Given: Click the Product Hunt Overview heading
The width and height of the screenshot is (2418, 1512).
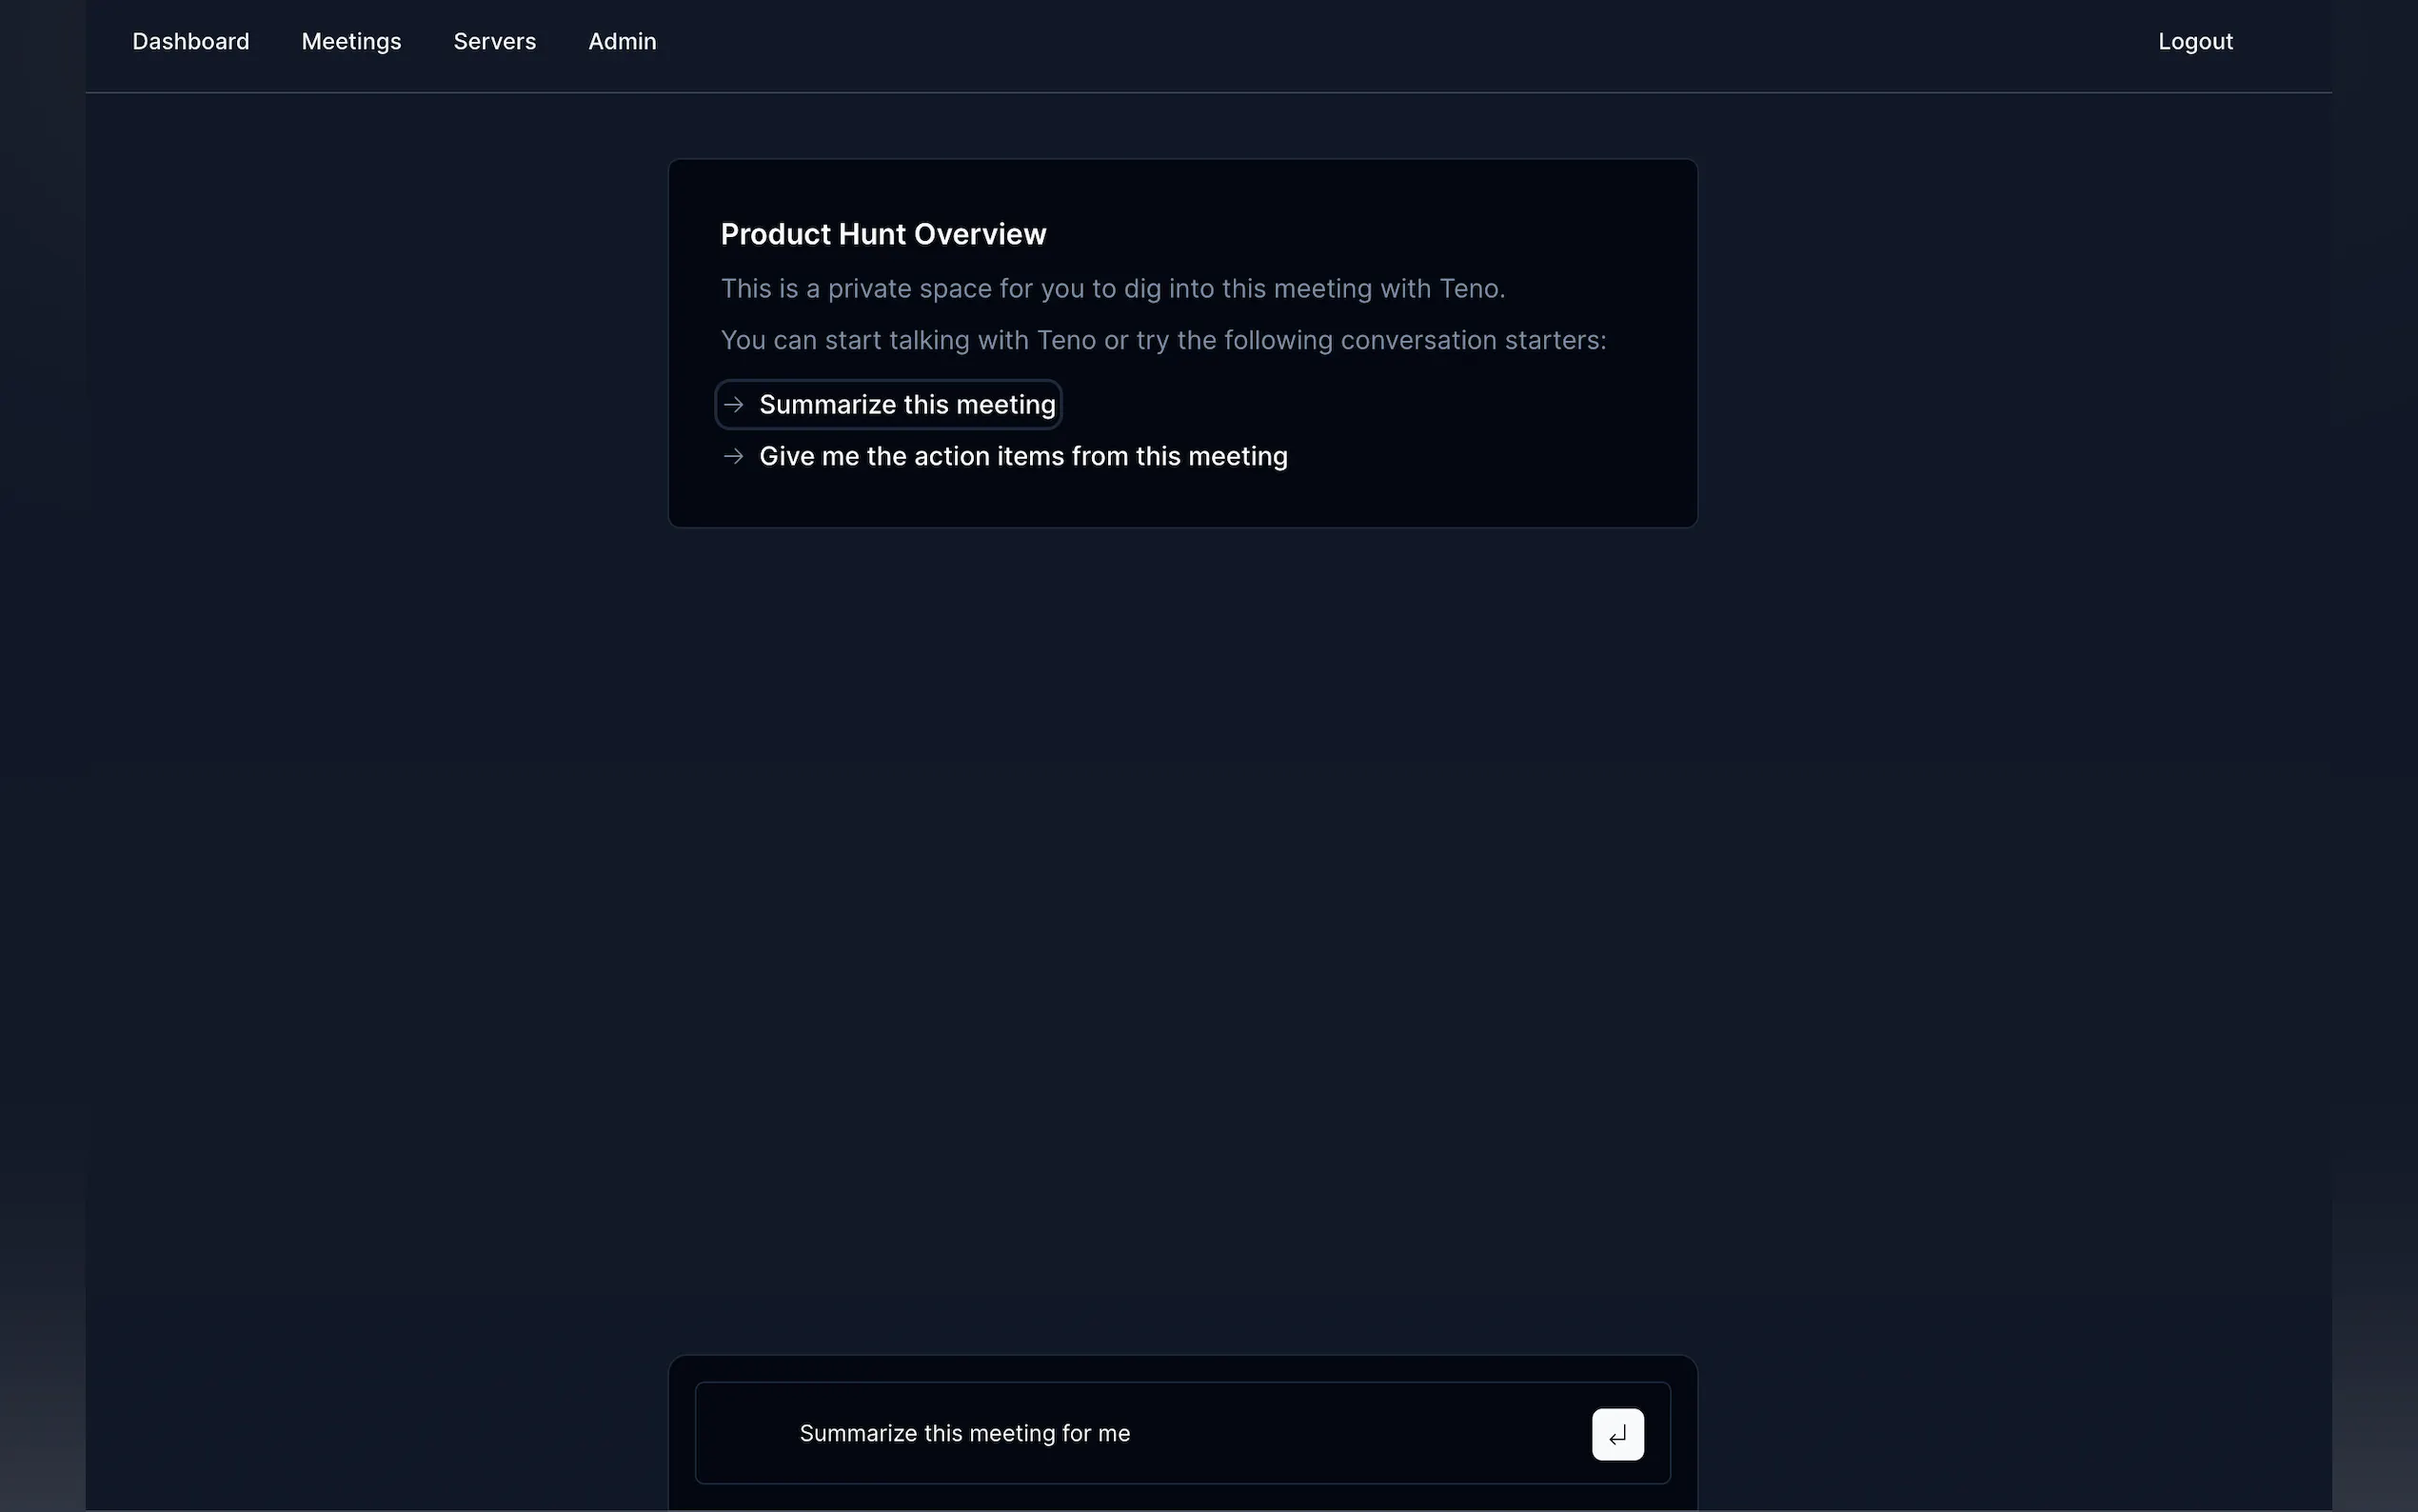Looking at the screenshot, I should click(x=882, y=234).
